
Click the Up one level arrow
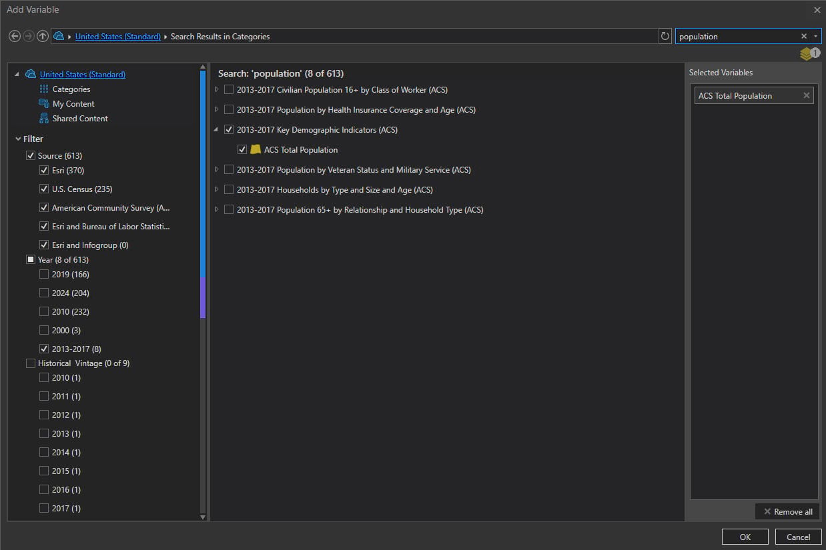click(x=43, y=36)
